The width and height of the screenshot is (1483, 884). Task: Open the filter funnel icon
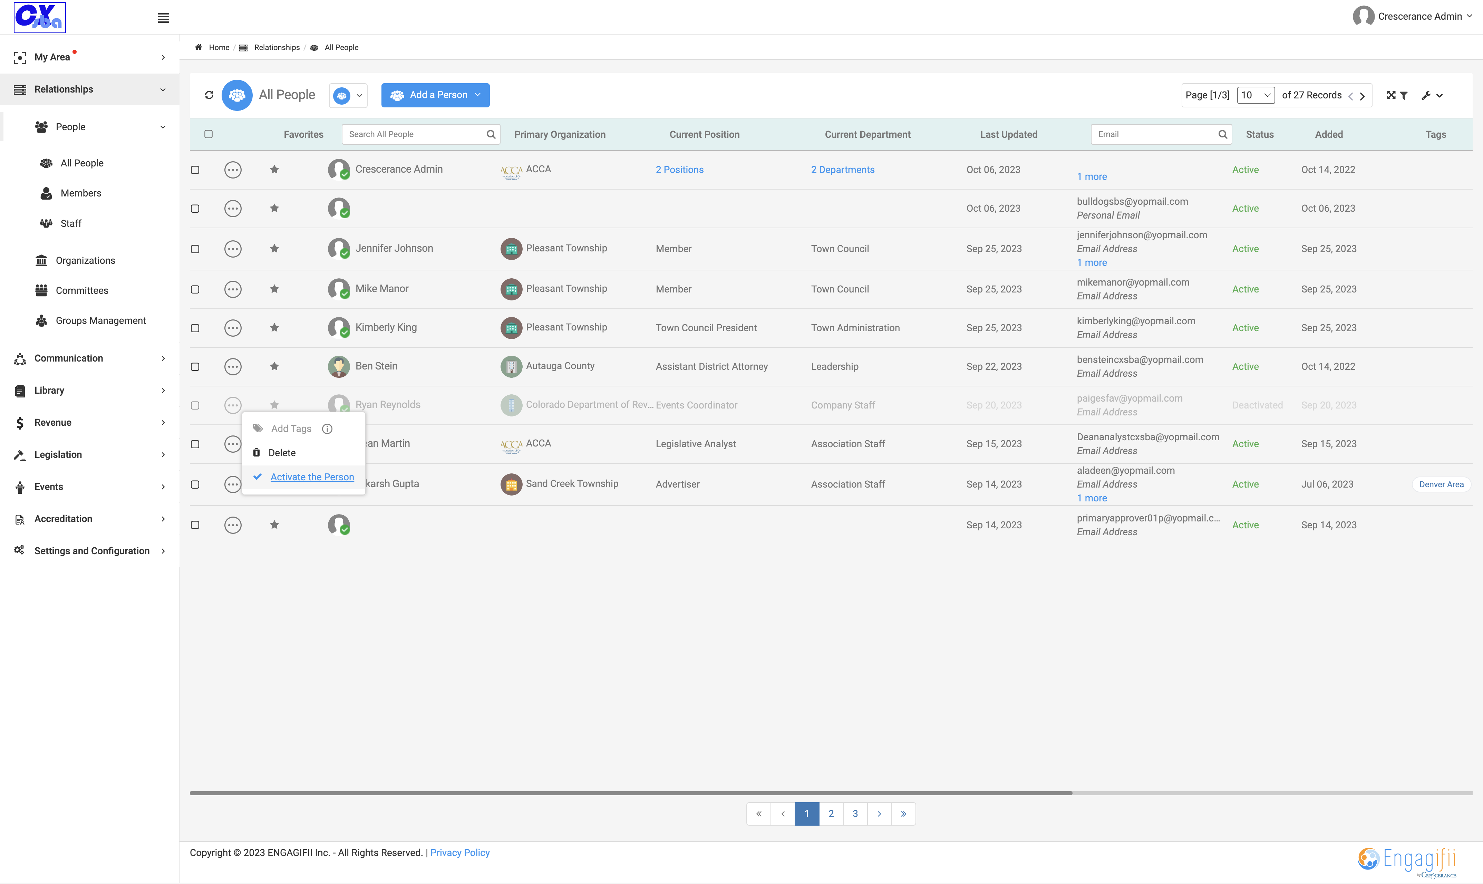[x=1404, y=95]
